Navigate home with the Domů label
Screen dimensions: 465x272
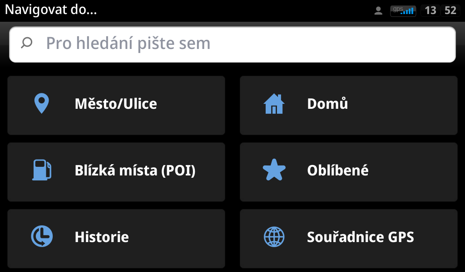click(327, 104)
